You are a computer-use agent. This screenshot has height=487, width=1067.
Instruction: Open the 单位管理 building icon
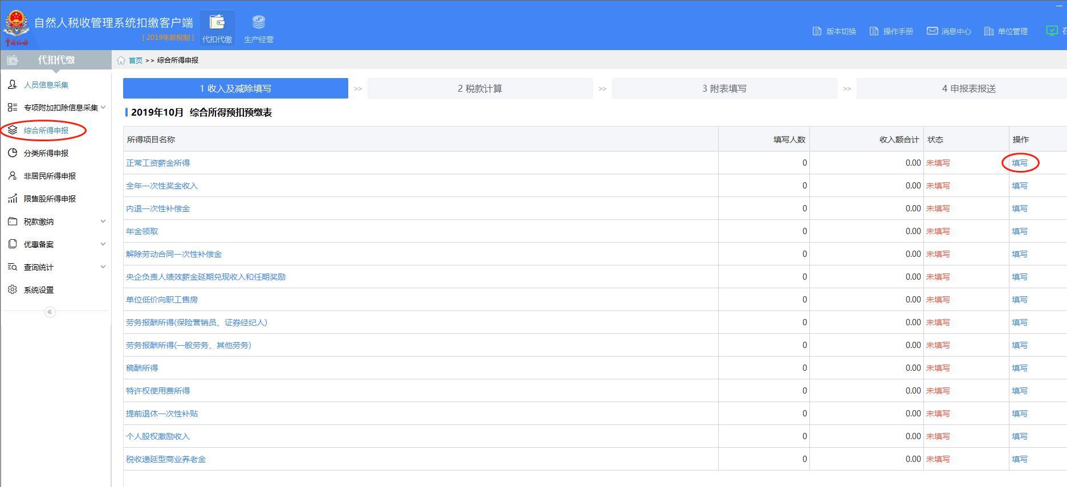[989, 31]
